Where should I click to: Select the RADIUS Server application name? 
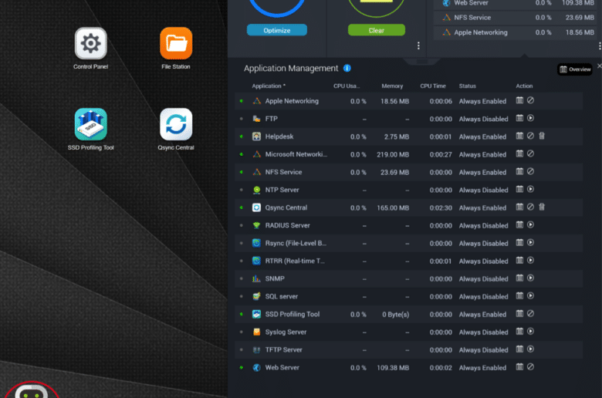[x=287, y=225]
